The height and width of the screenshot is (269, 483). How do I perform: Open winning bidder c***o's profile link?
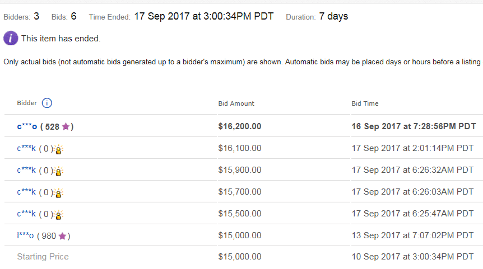(x=27, y=126)
